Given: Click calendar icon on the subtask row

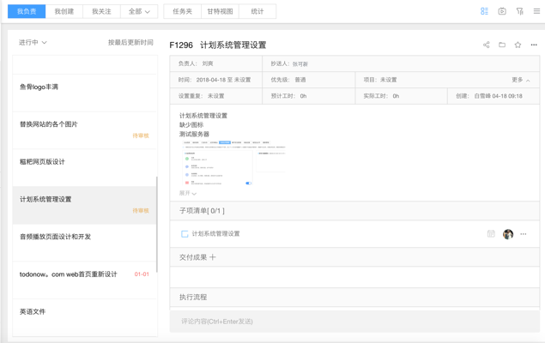Looking at the screenshot, I should click(x=491, y=233).
